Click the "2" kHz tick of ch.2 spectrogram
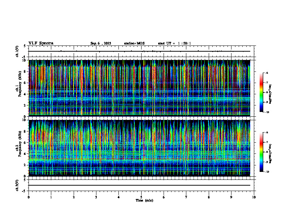 click(25, 165)
